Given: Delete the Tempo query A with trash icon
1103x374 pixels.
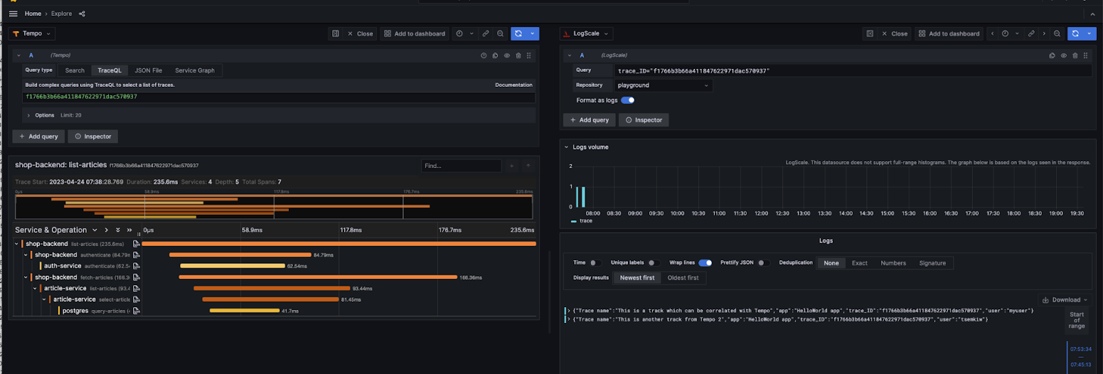Looking at the screenshot, I should pos(518,56).
